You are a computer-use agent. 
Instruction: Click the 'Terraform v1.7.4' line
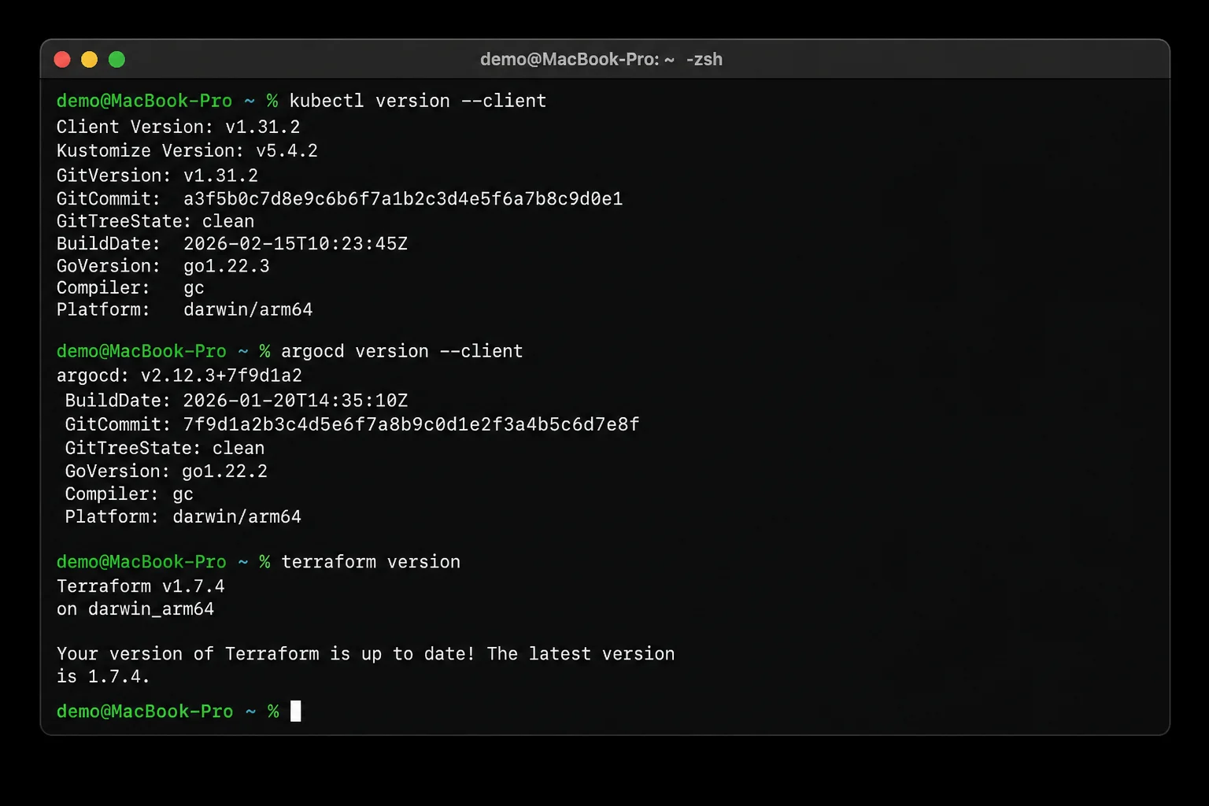pyautogui.click(x=141, y=586)
